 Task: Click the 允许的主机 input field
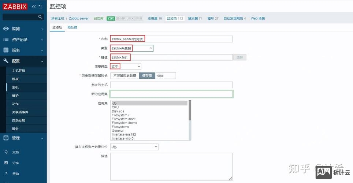pos(171,85)
